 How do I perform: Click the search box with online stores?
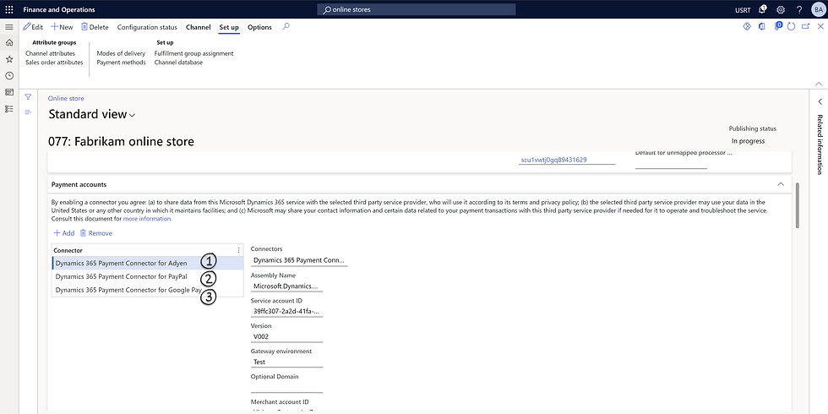click(x=417, y=9)
